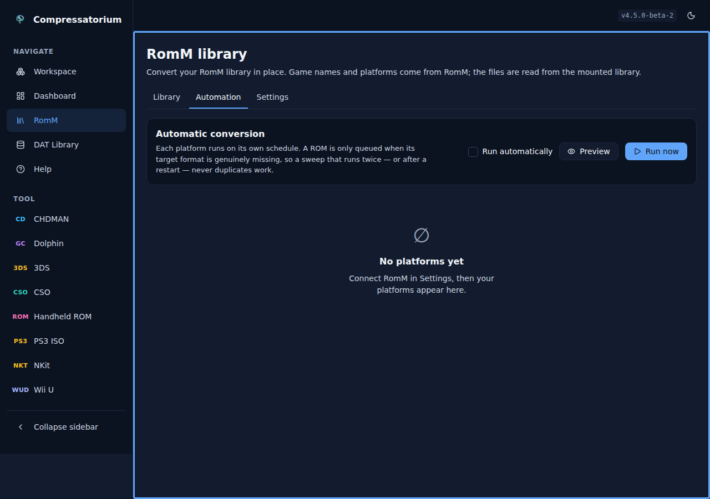Screen dimensions: 710x499
Task: Go to Dashboard in the sidebar
Action: [x=55, y=96]
